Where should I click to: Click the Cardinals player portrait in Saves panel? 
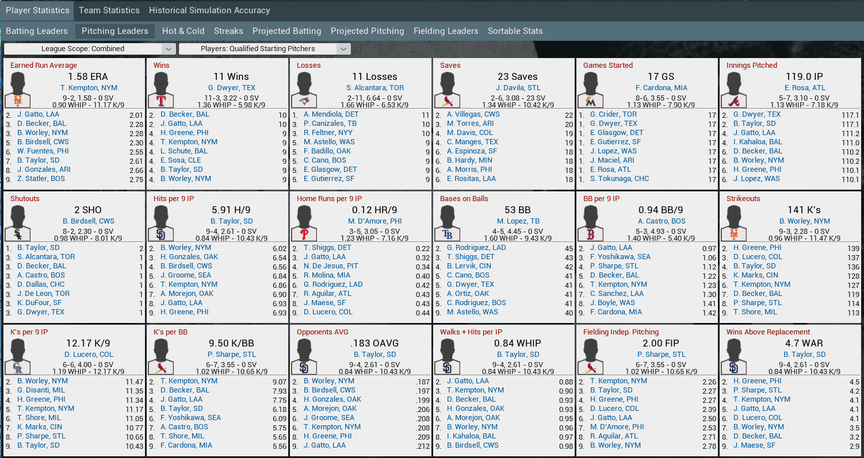pyautogui.click(x=450, y=90)
